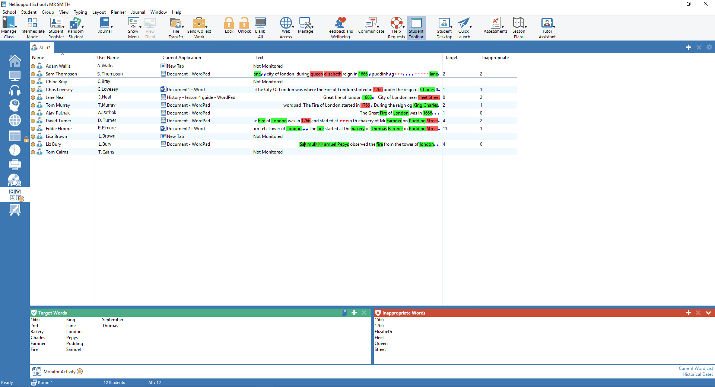Screen dimensions: 715x387
Task: Select the Lesson Plans tool
Action: [x=519, y=27]
